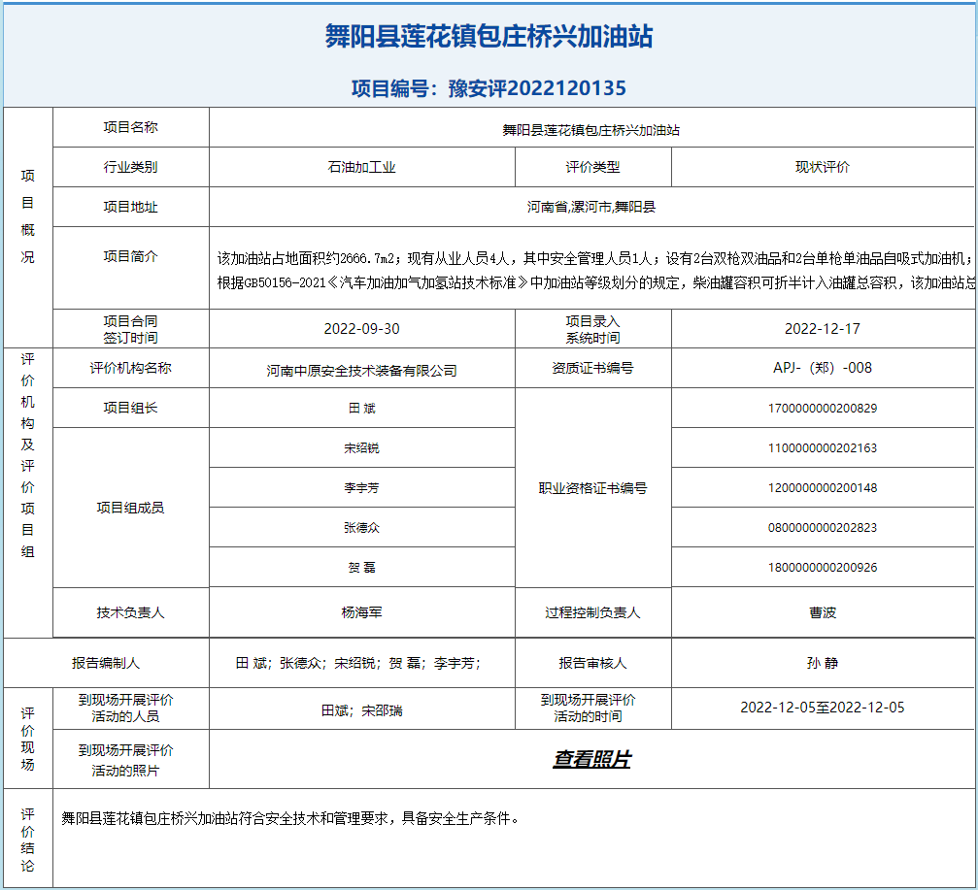This screenshot has height=890, width=978.
Task: Click the 评价类型 label
Action: (592, 167)
